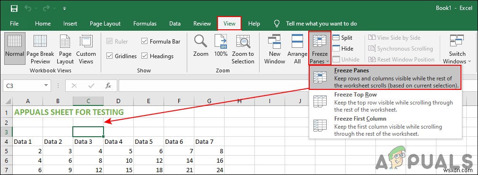Switch to Page Layout view icon
Image resolution: width=478 pixels, height=175 pixels.
[x=65, y=49]
